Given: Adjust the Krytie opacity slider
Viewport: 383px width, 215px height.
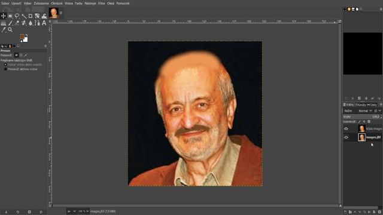Looking at the screenshot, I should 363,117.
